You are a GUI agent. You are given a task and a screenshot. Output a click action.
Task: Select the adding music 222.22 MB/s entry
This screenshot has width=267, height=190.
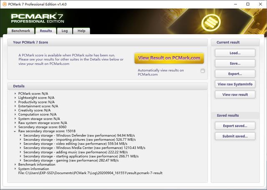coord(76,152)
